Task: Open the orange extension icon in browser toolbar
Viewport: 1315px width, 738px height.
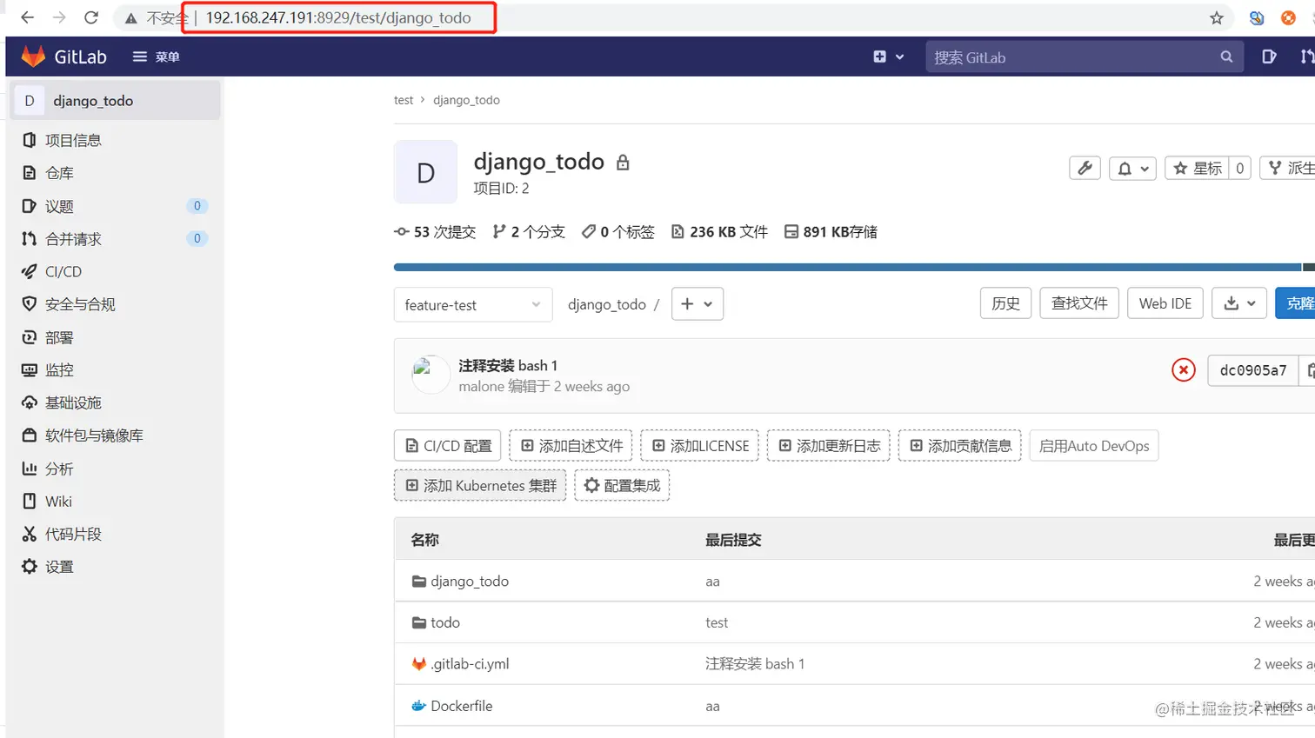Action: (x=1288, y=17)
